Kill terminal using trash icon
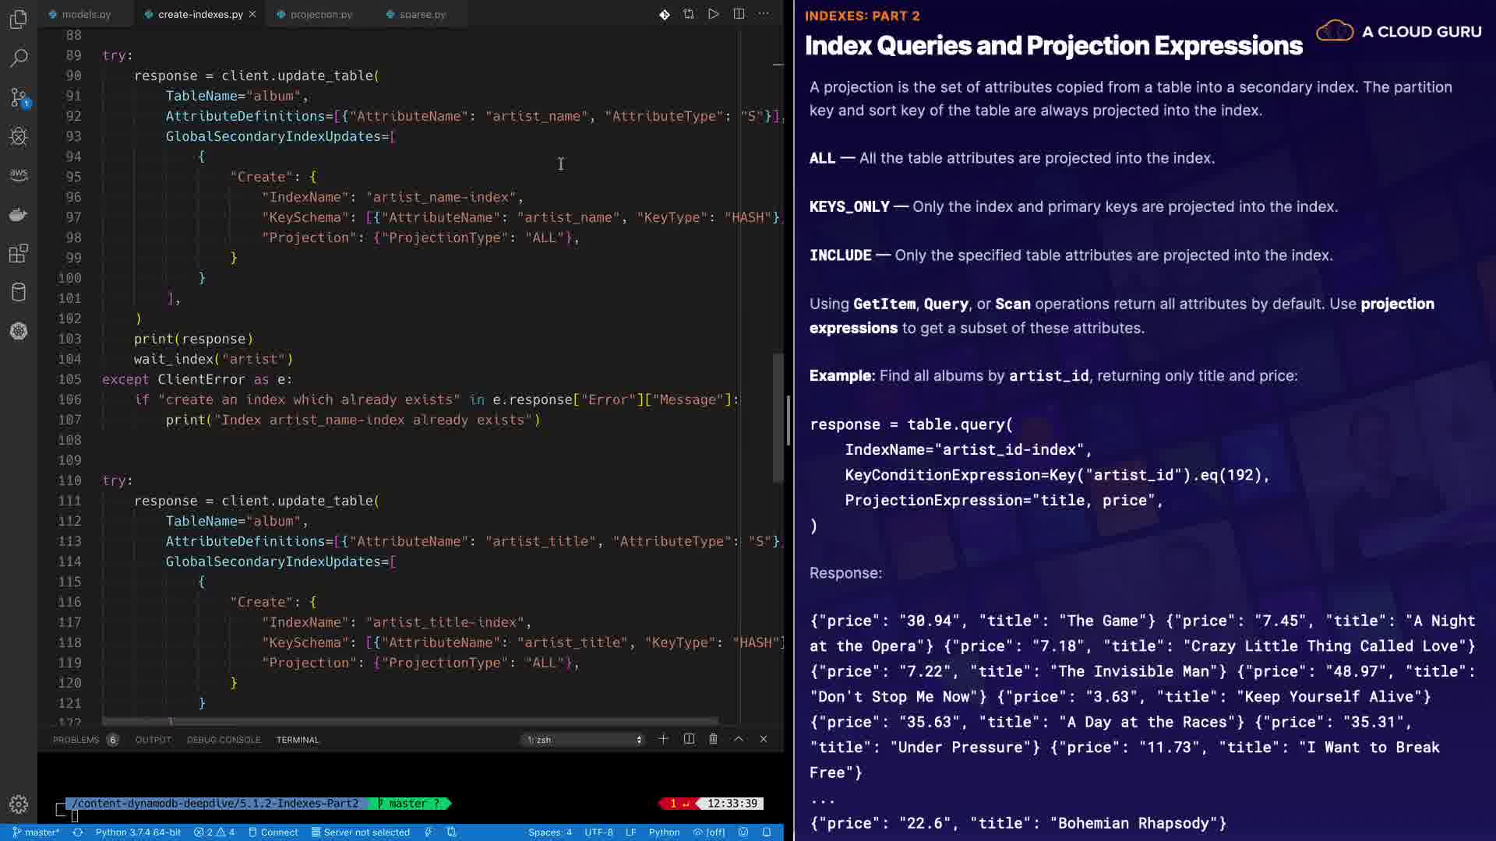 tap(713, 739)
